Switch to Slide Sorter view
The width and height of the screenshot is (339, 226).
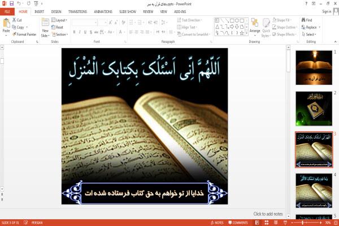(x=267, y=222)
